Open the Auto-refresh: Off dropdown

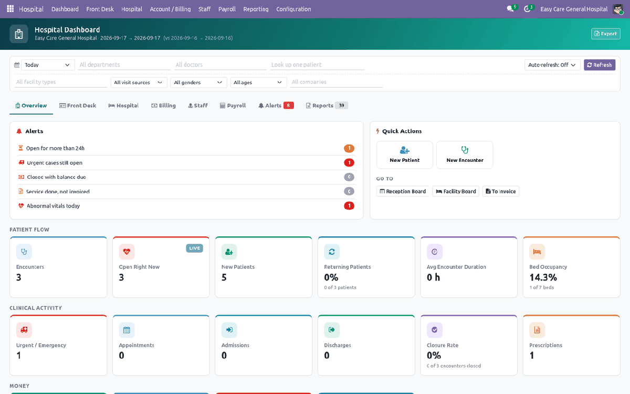(x=552, y=65)
